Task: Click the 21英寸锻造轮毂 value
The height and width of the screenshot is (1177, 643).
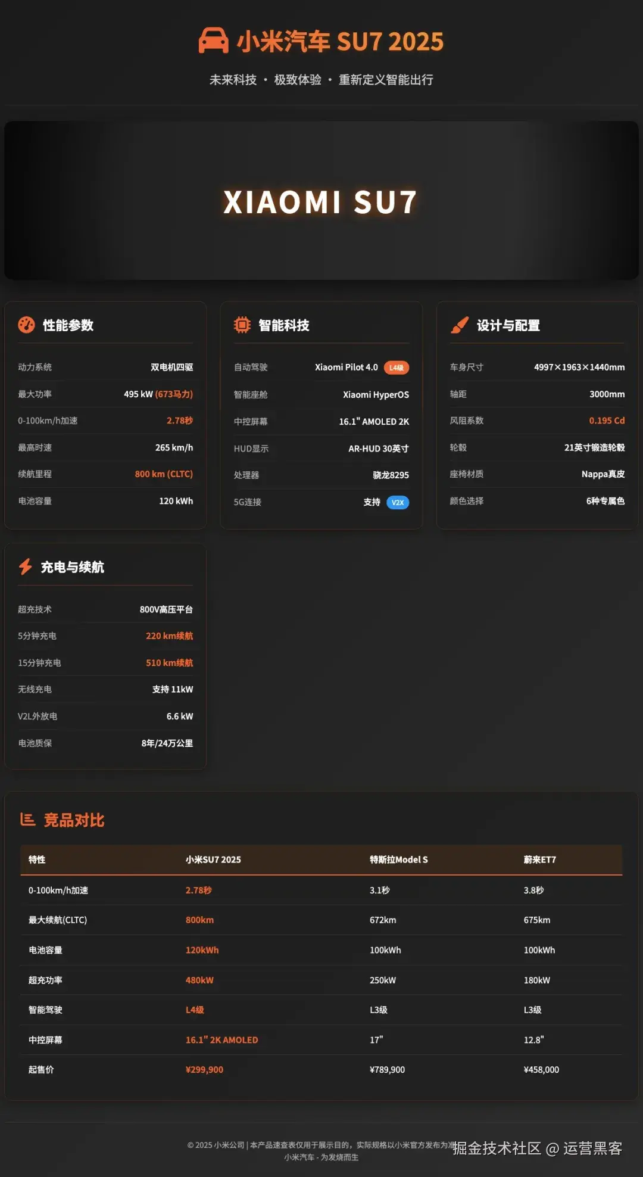Action: [x=595, y=447]
